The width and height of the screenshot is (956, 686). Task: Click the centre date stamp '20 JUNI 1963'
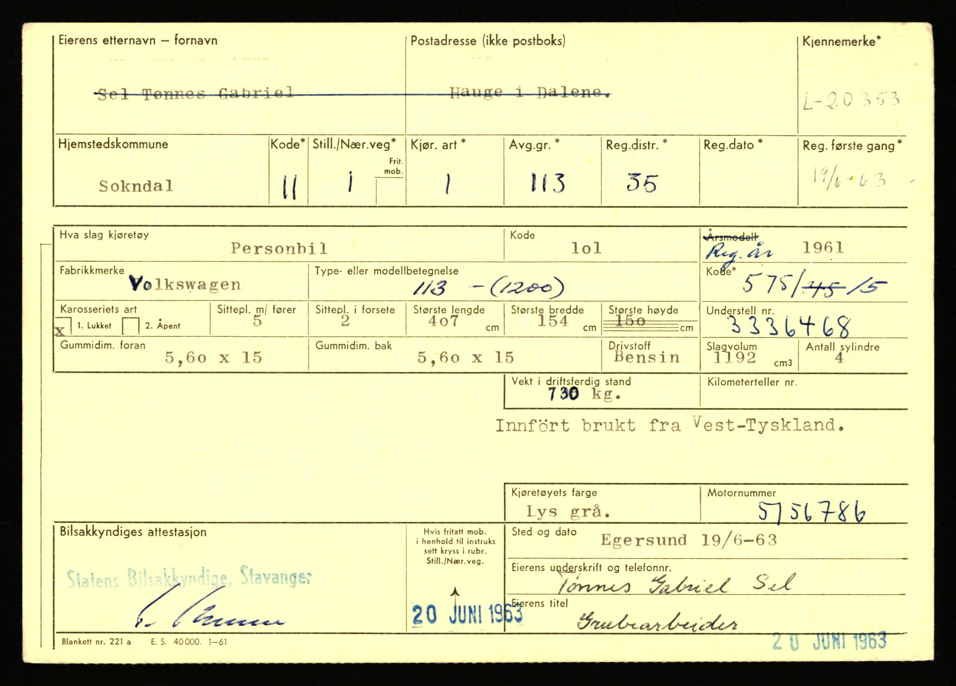tap(467, 615)
